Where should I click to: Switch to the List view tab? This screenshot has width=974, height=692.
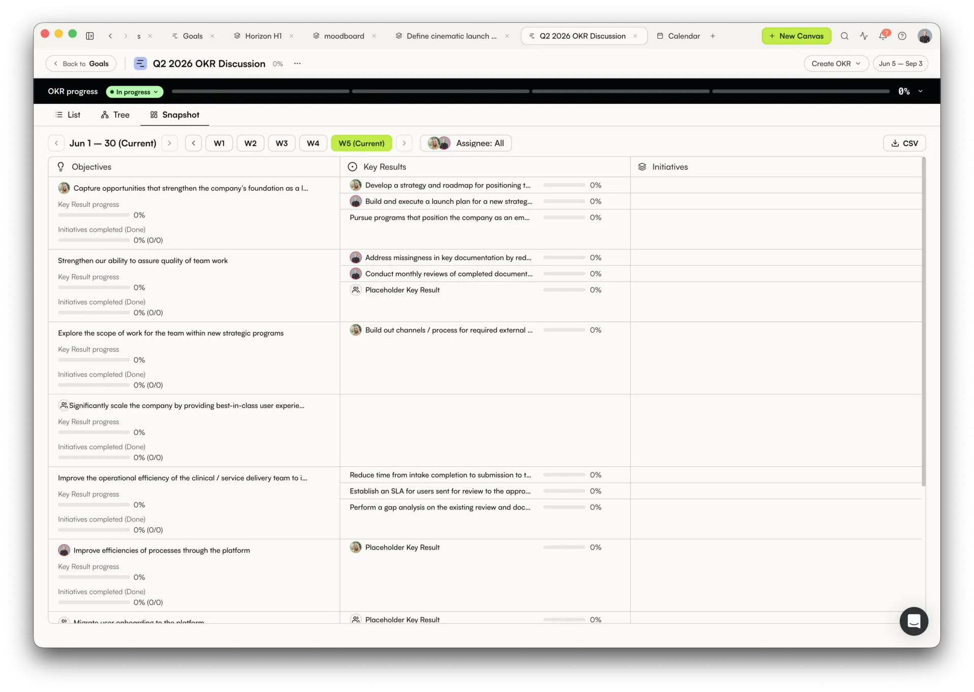(68, 115)
